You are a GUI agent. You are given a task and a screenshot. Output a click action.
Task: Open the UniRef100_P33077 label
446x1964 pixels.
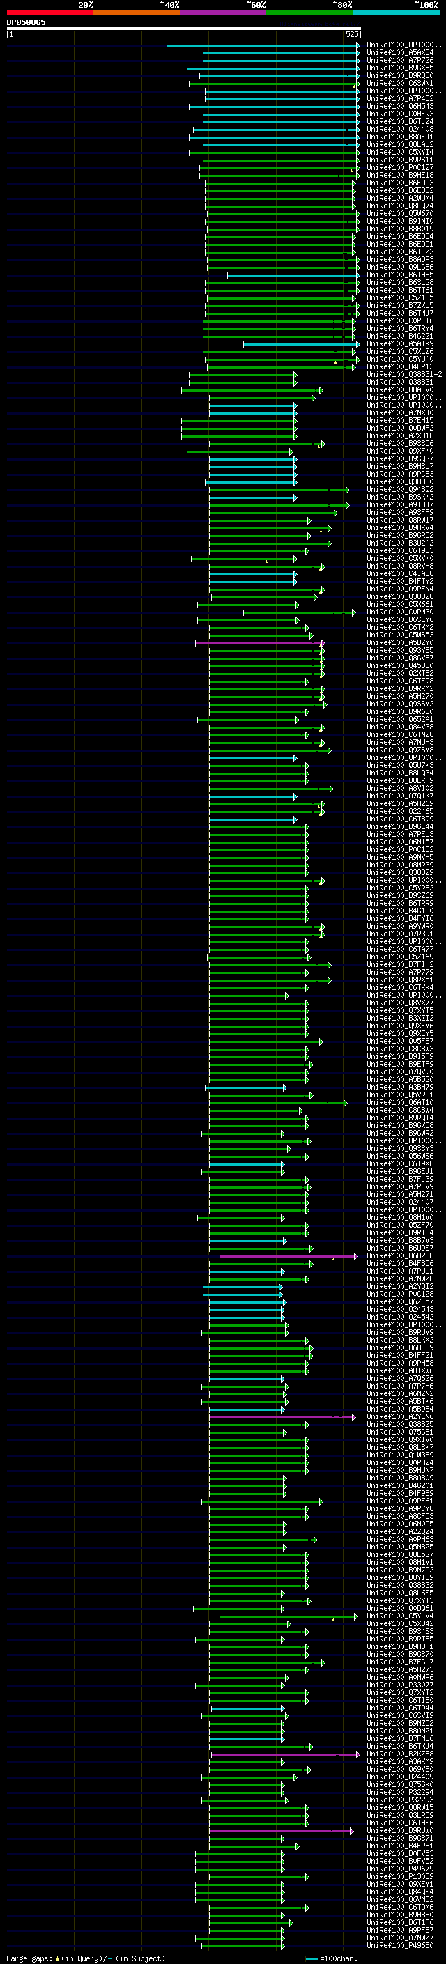coord(400,1685)
